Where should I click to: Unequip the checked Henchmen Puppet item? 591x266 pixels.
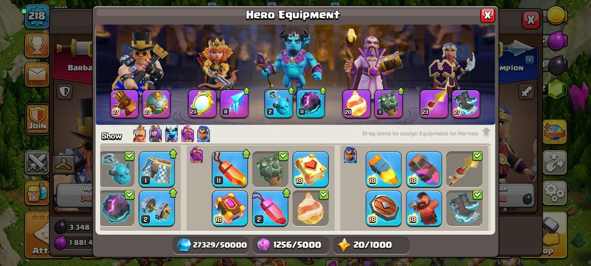click(x=117, y=169)
